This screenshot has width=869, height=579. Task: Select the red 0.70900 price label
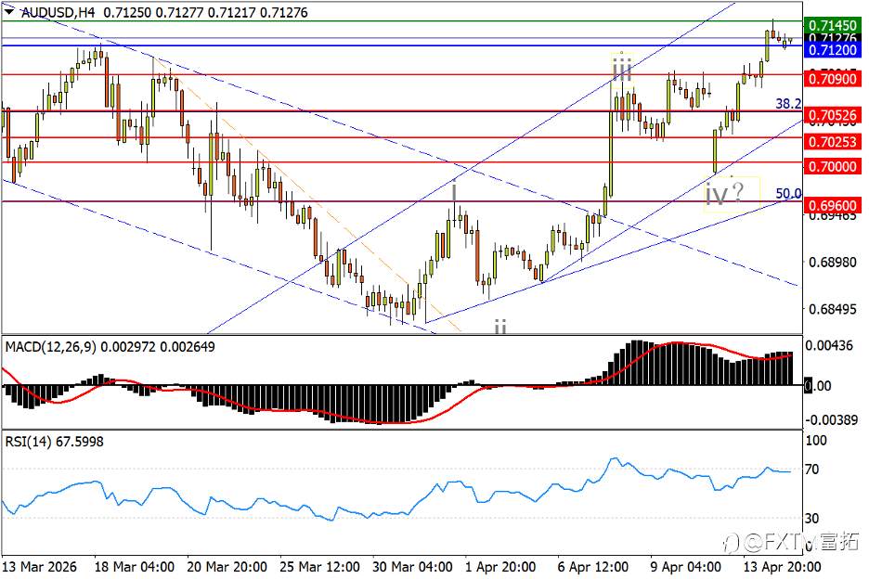pyautogui.click(x=832, y=79)
